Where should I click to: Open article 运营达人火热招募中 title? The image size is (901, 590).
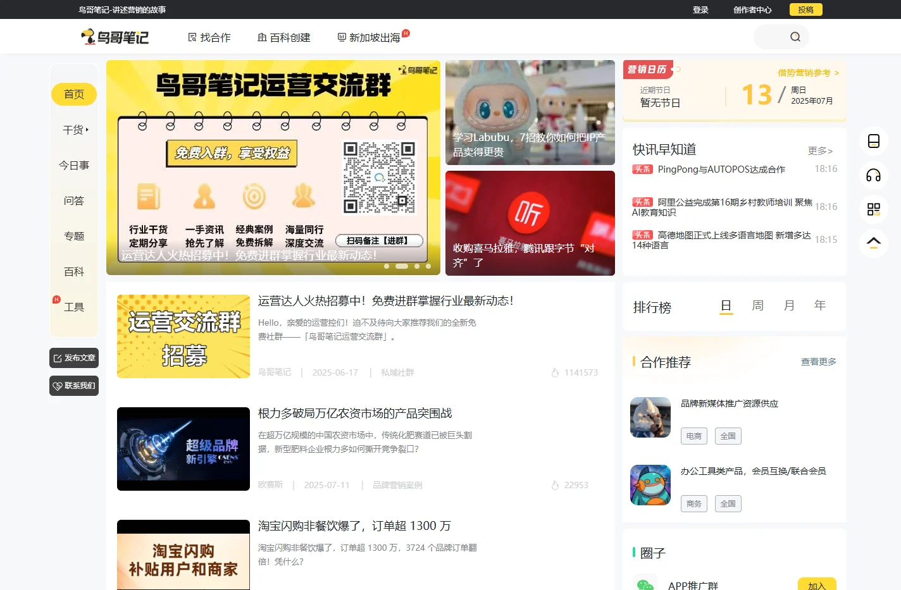click(x=386, y=301)
